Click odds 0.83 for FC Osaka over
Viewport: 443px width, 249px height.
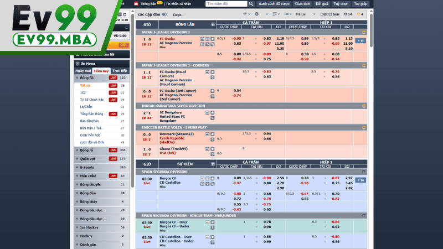click(267, 38)
